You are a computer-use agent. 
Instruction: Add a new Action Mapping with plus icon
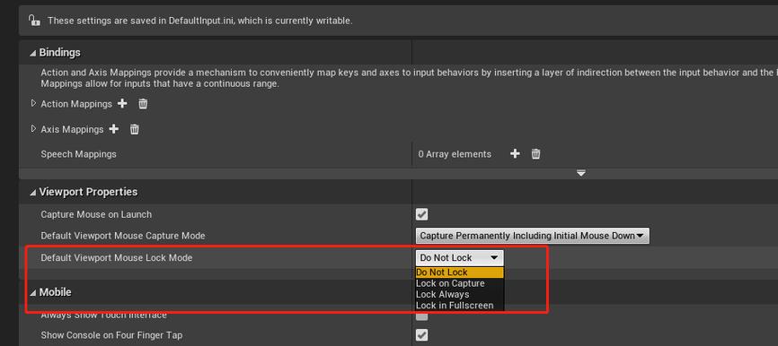(122, 103)
